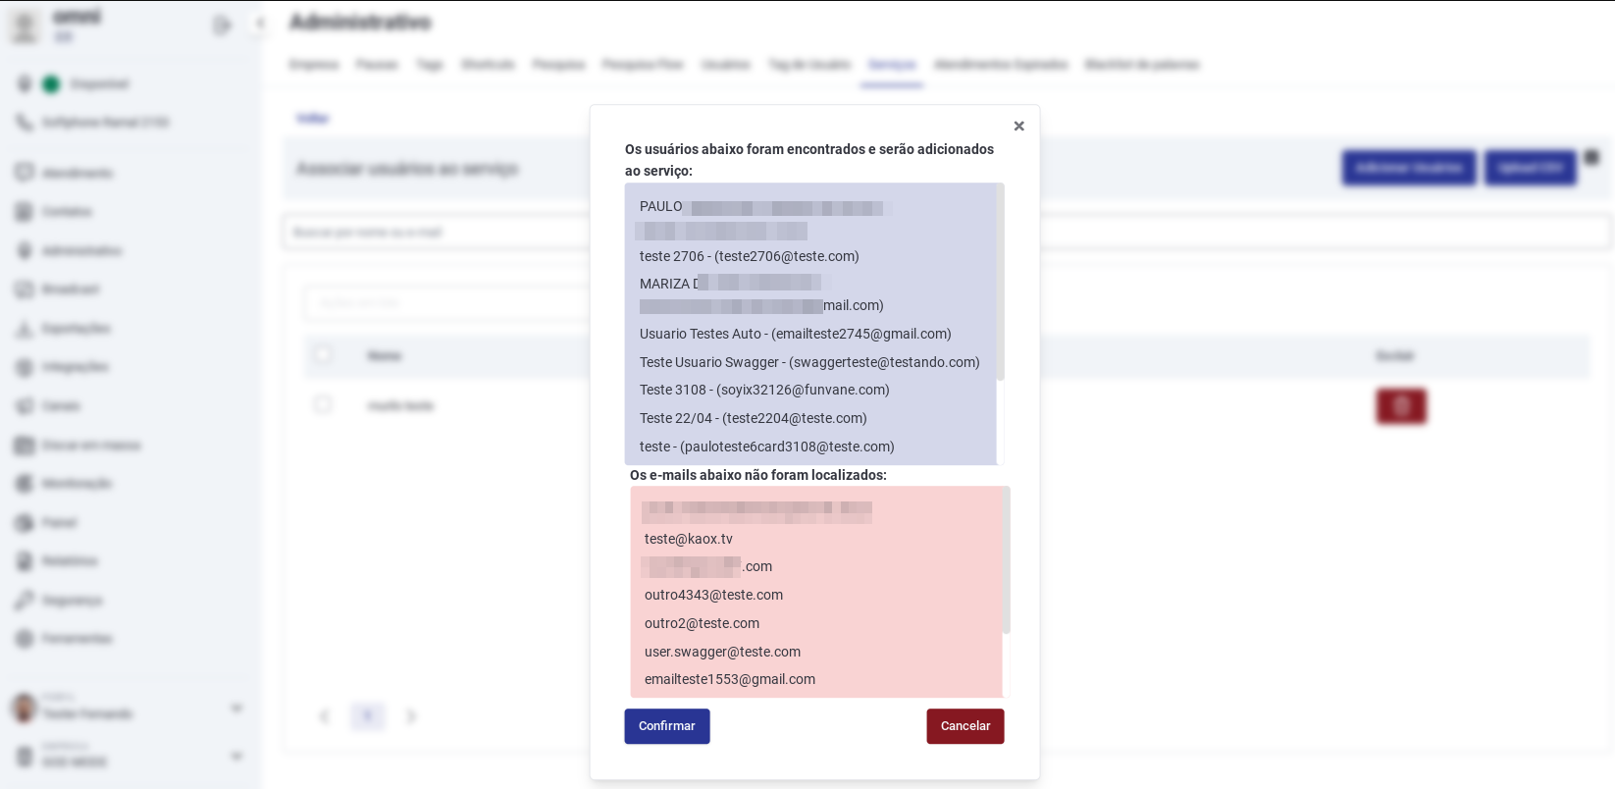Open the Pausas tab
This screenshot has width=1615, height=789.
click(377, 65)
